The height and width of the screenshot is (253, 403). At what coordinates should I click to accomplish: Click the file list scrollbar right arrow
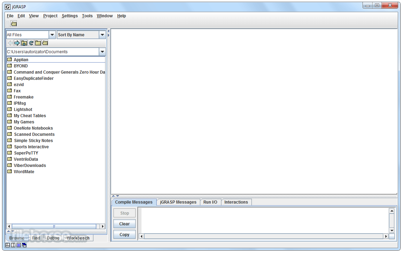tap(103, 226)
